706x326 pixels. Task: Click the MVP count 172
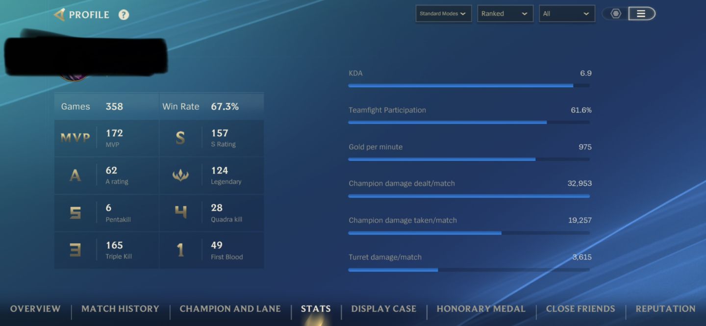point(114,133)
